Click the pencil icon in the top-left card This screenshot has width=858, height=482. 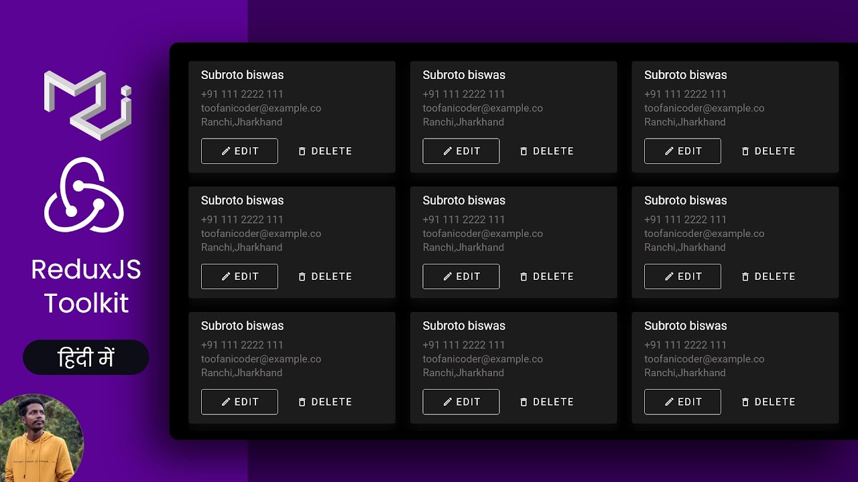click(x=226, y=151)
